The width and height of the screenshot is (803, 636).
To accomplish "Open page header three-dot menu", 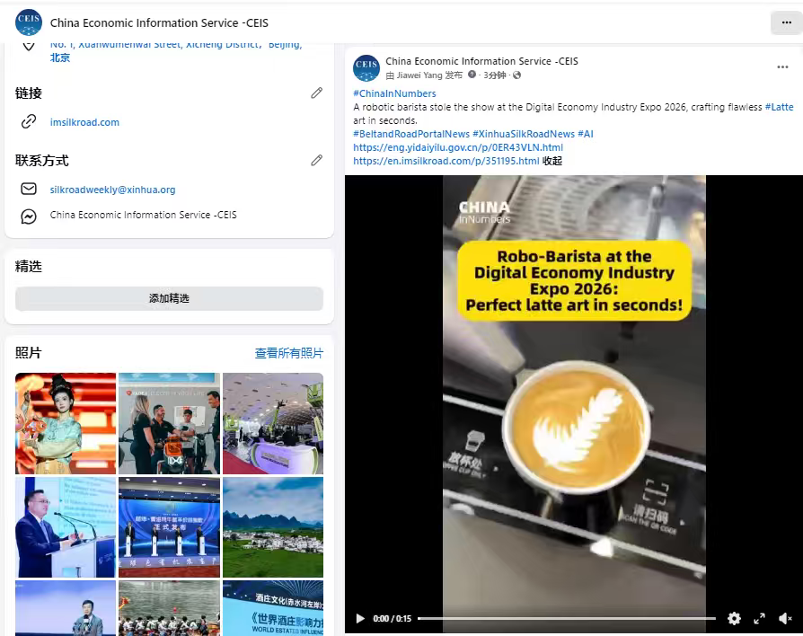I will 787,22.
